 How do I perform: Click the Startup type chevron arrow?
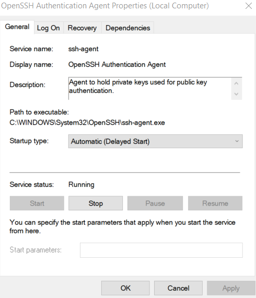pos(237,141)
